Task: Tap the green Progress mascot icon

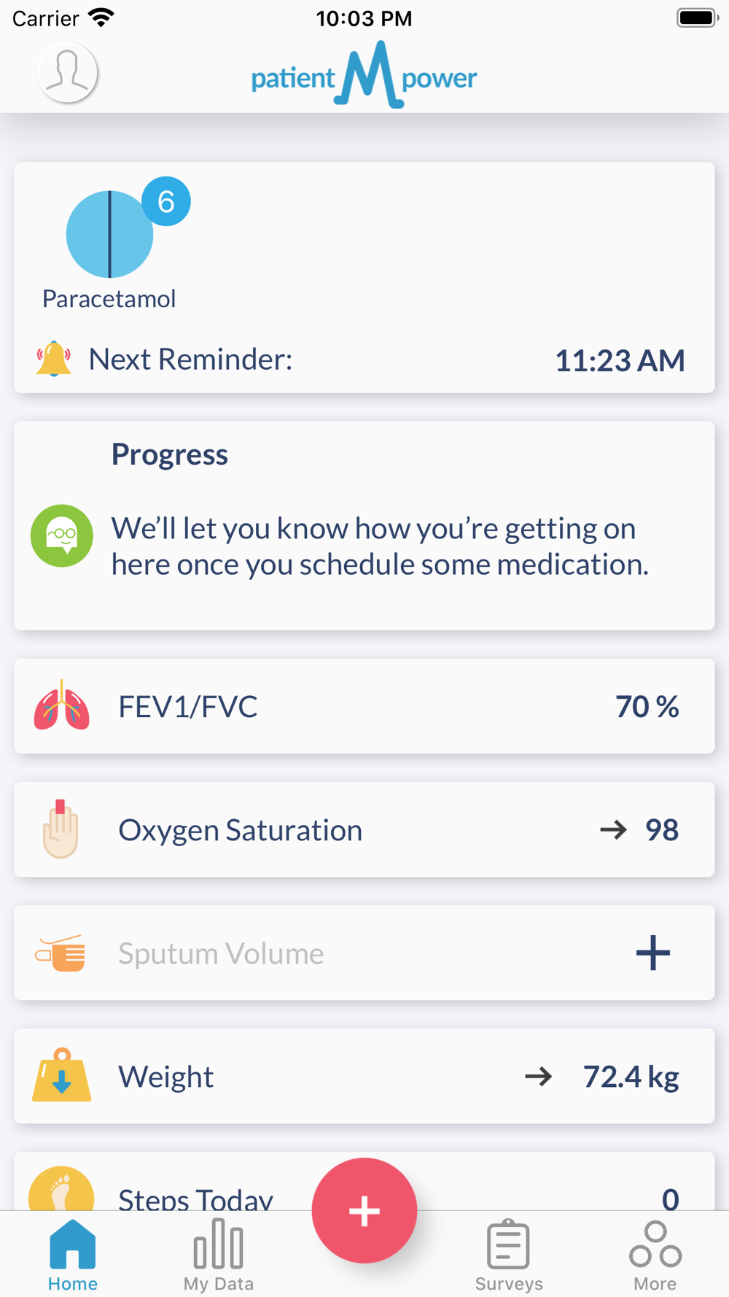Action: click(62, 536)
